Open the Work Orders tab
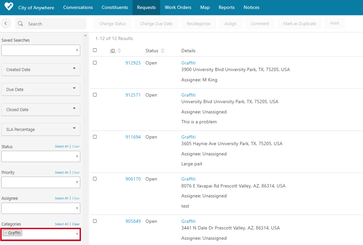Viewport: 363px width, 245px height. 178,7
